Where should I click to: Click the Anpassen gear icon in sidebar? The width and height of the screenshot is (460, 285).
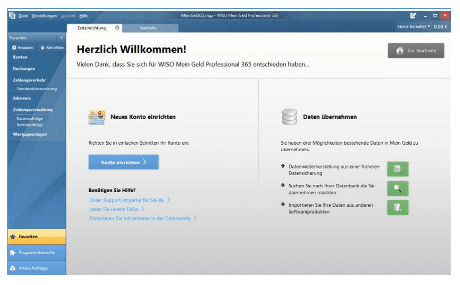14,47
